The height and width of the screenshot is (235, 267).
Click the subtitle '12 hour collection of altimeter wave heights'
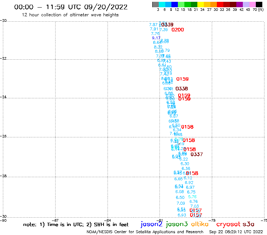point(70,15)
